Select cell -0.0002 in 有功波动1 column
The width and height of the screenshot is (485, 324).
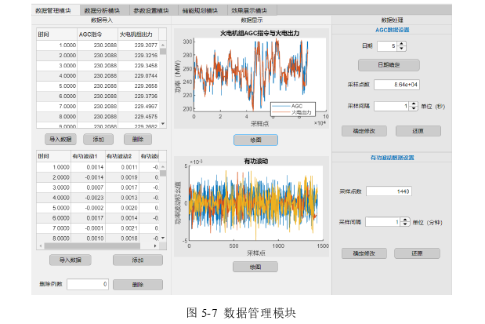tap(88, 208)
